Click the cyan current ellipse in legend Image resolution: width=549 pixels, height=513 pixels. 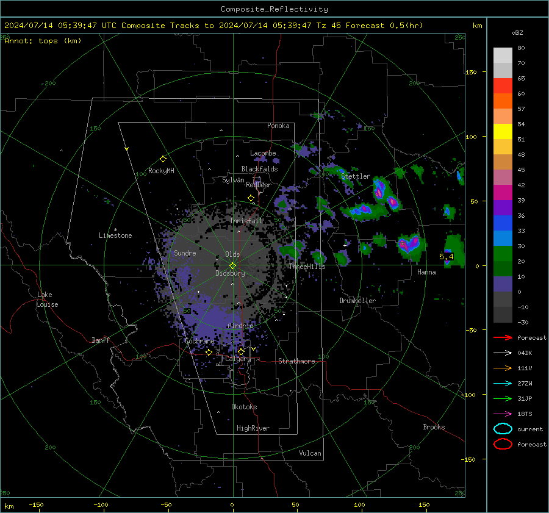(503, 429)
